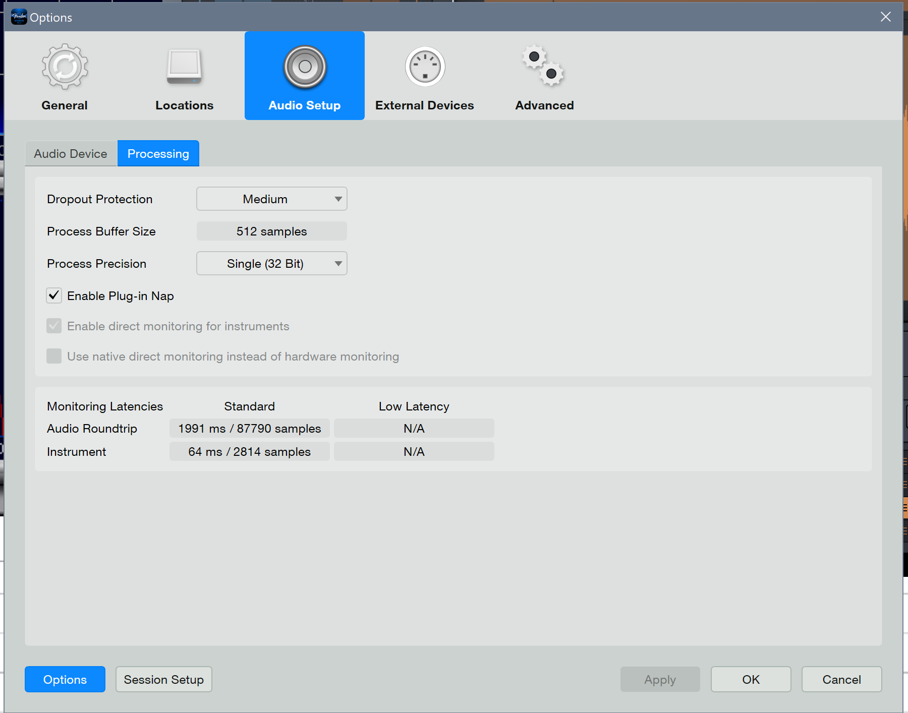Toggle the Enable Plug-in Nap checkbox
The width and height of the screenshot is (908, 713).
pyautogui.click(x=54, y=295)
